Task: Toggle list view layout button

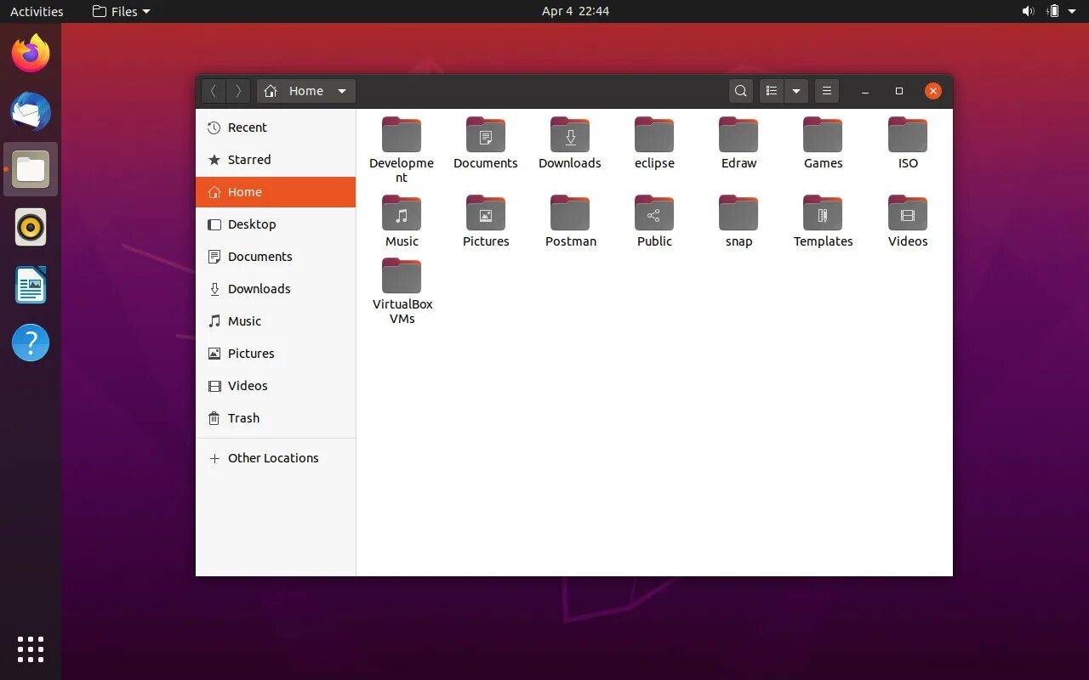Action: (x=772, y=91)
